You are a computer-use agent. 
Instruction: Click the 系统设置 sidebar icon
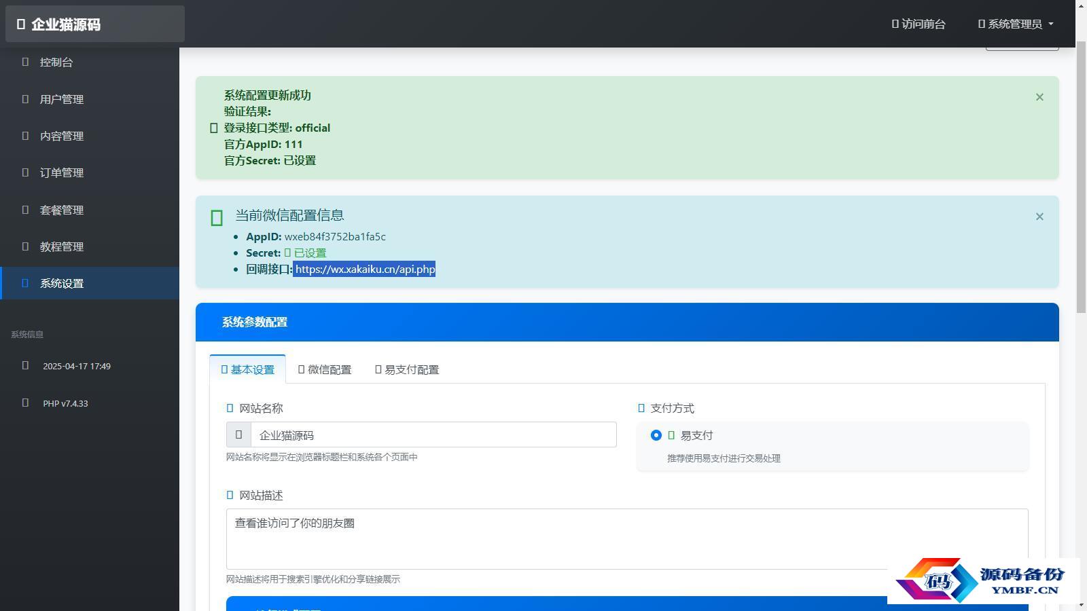click(25, 283)
